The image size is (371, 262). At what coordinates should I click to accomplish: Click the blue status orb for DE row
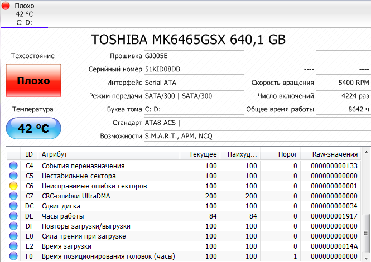(13, 216)
